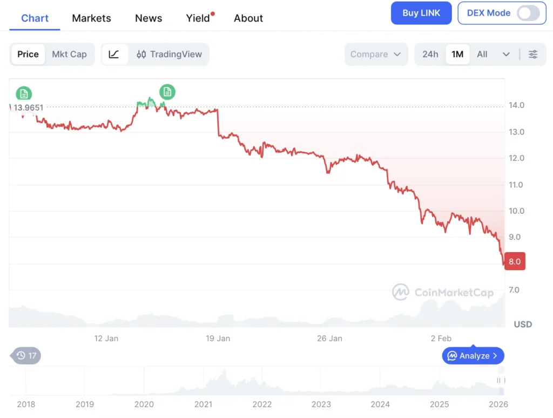Toggle back to Price view
Image resolution: width=553 pixels, height=418 pixels.
click(28, 55)
